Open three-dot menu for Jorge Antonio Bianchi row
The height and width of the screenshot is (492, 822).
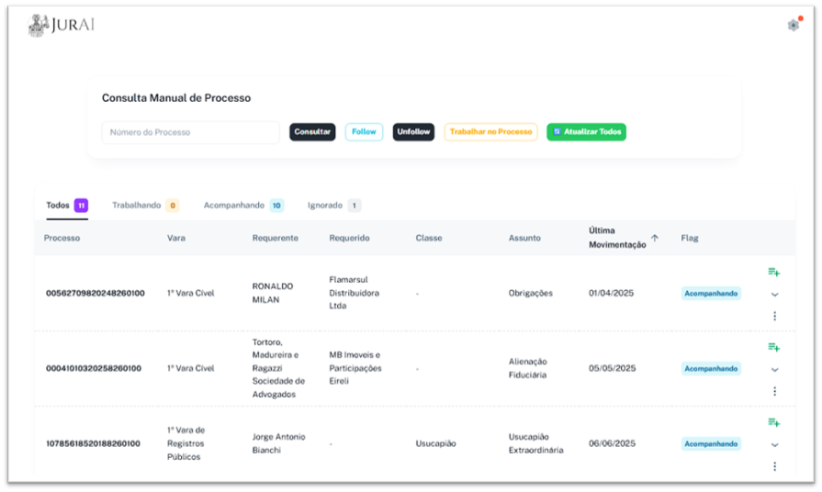point(774,466)
